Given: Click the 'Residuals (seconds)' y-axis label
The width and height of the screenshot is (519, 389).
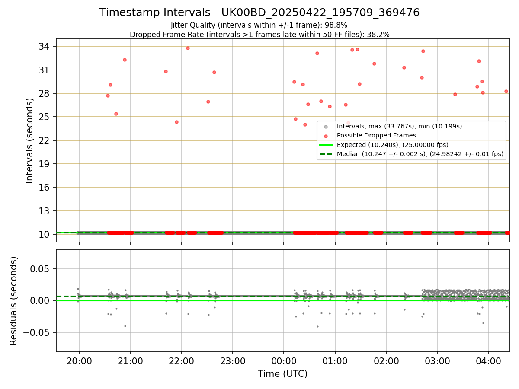Looking at the screenshot, I should point(14,301).
